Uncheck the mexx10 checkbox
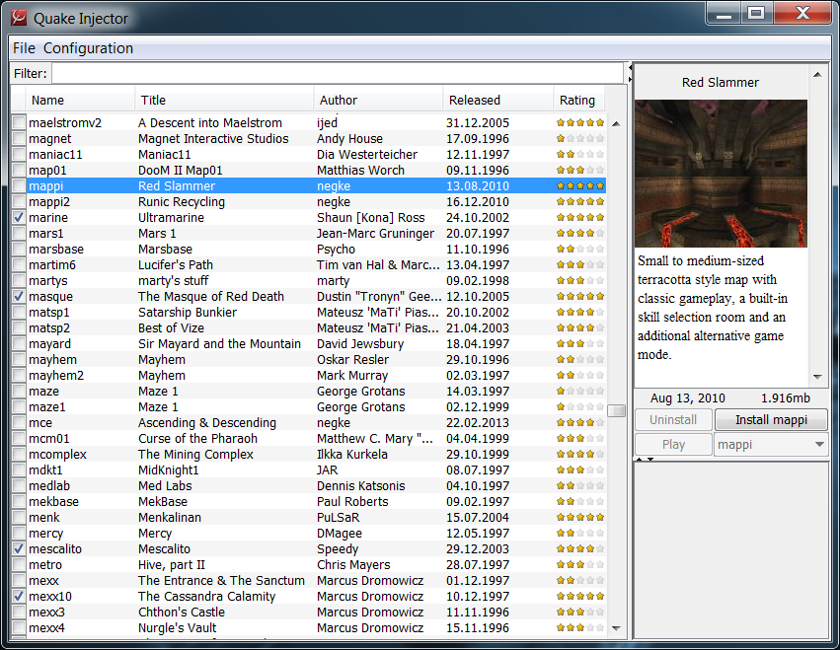This screenshot has width=840, height=650. click(x=19, y=596)
